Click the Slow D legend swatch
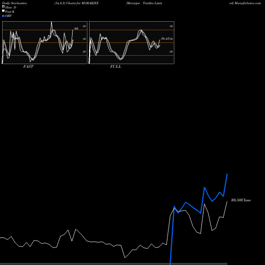The height and width of the screenshot is (265, 265). pos(3,6)
